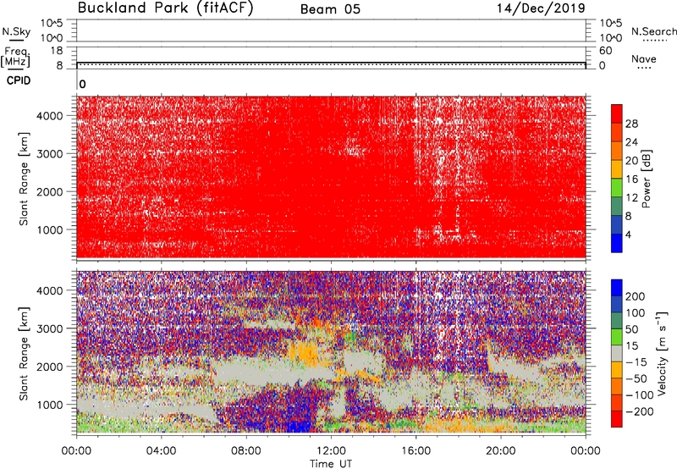The height and width of the screenshot is (469, 677).
Task: Click the 50 label on Velocity colorbar
Action: click(x=631, y=329)
